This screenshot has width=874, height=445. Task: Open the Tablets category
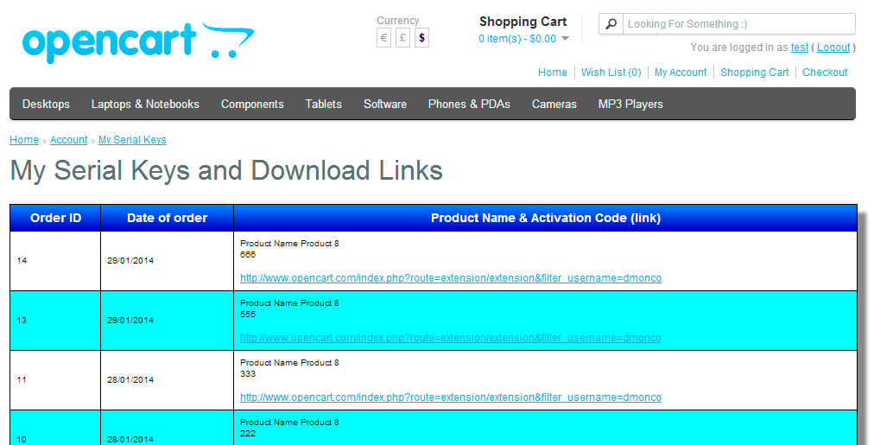pyautogui.click(x=323, y=105)
